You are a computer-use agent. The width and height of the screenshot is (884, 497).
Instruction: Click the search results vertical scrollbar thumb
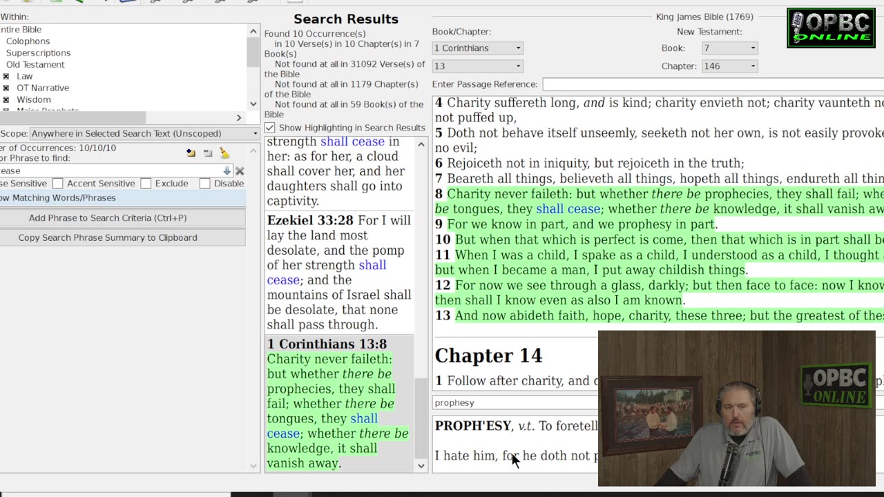tap(421, 418)
